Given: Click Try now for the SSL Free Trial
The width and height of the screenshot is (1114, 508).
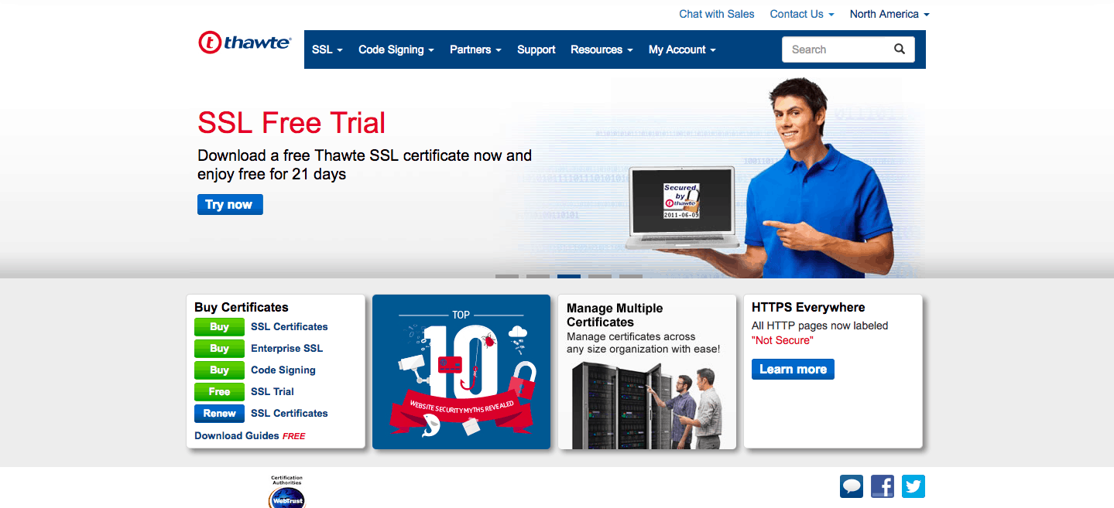Looking at the screenshot, I should tap(229, 204).
